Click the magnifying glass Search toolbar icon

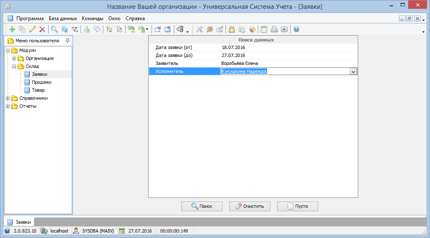pos(54,29)
